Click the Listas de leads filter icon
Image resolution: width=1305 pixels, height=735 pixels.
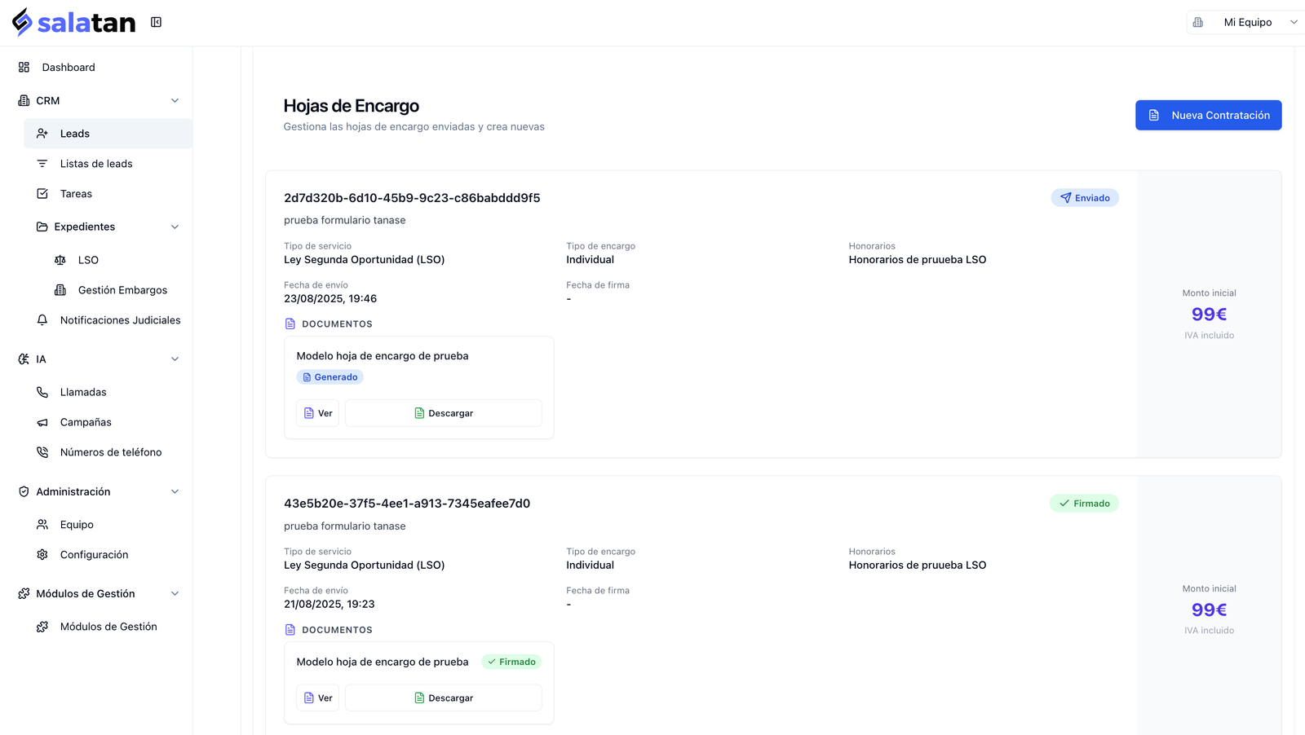[42, 163]
